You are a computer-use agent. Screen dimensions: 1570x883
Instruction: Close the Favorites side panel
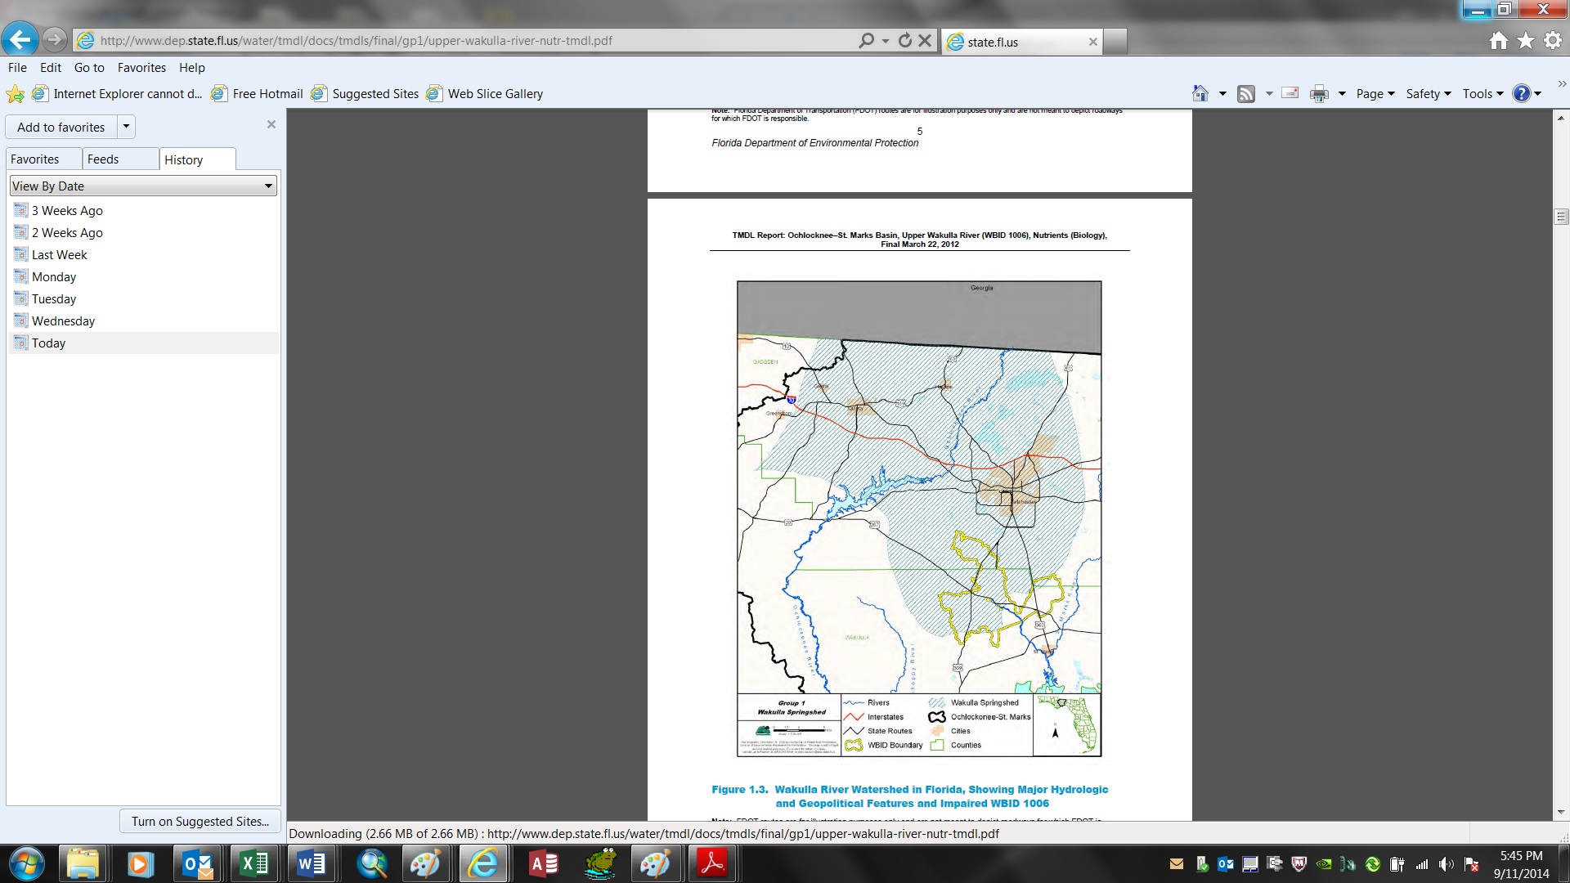(271, 124)
